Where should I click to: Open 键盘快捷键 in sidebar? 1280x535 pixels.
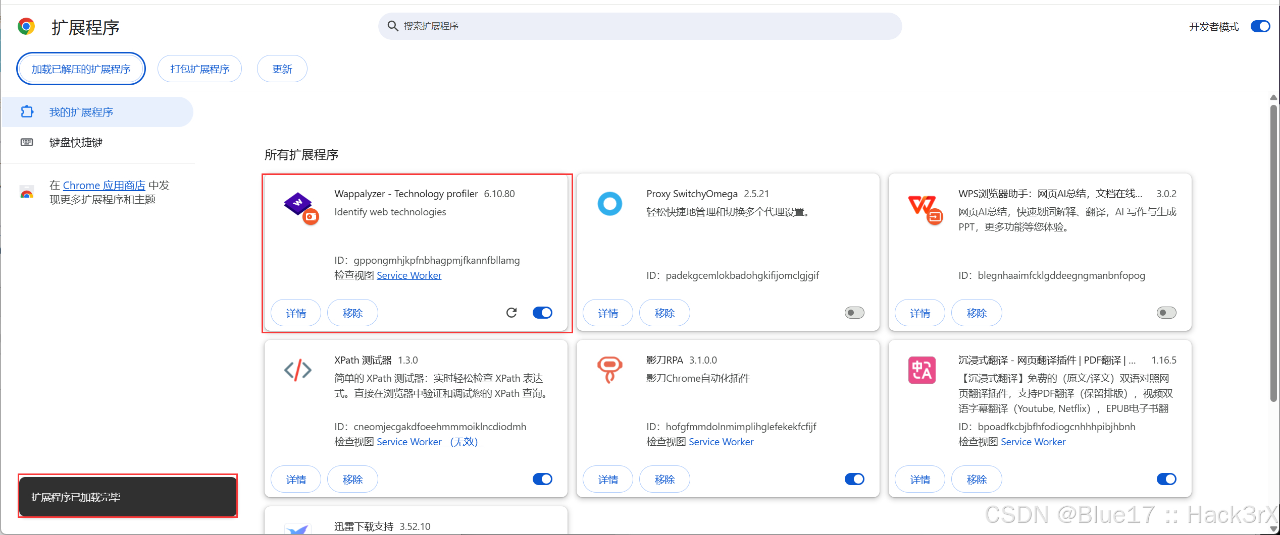tap(97, 143)
